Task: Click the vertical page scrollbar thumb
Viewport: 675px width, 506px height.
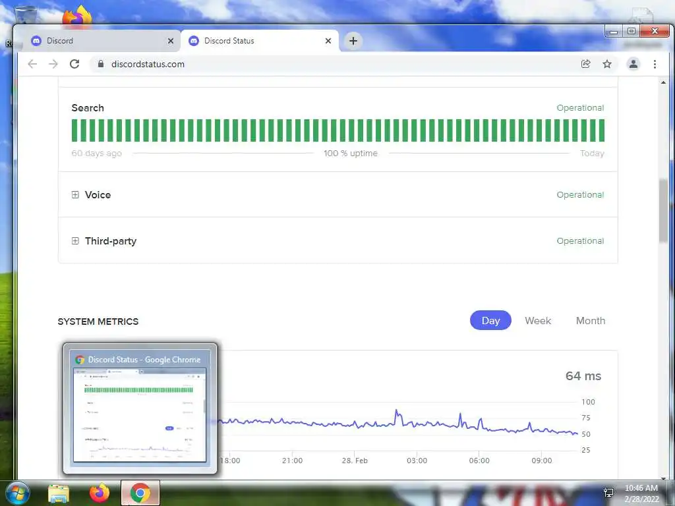Action: 663,211
